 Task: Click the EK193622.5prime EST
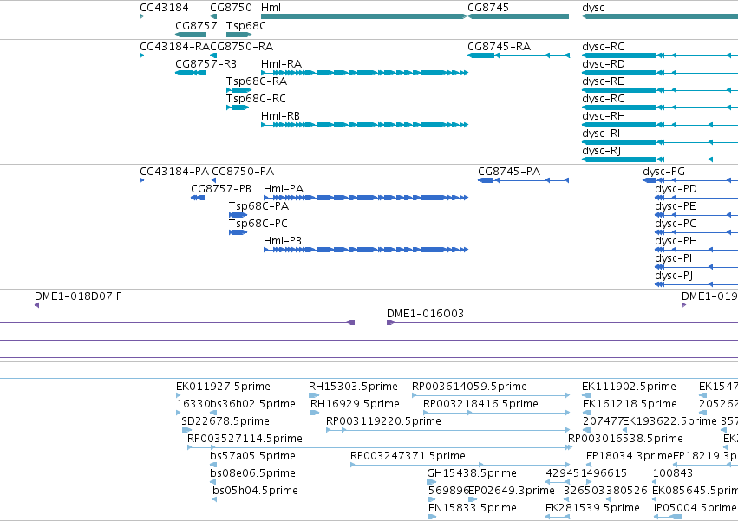pyautogui.click(x=625, y=430)
